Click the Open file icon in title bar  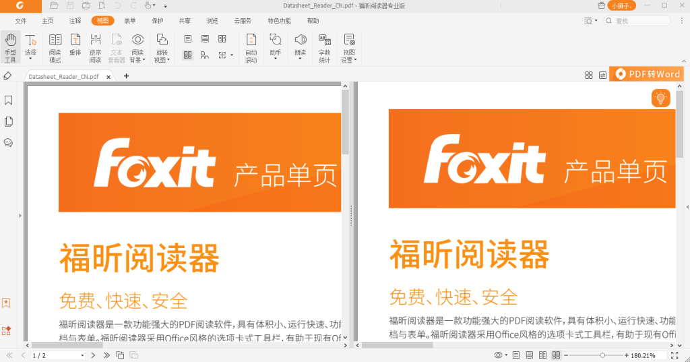pos(54,5)
